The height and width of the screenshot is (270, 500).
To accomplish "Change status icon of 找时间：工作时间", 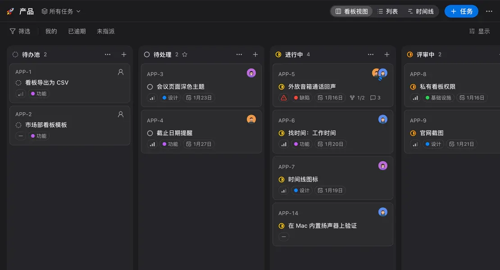I will pyautogui.click(x=281, y=133).
